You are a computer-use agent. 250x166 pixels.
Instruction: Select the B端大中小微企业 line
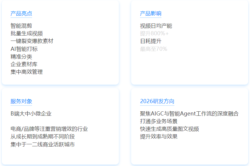(x=31, y=114)
